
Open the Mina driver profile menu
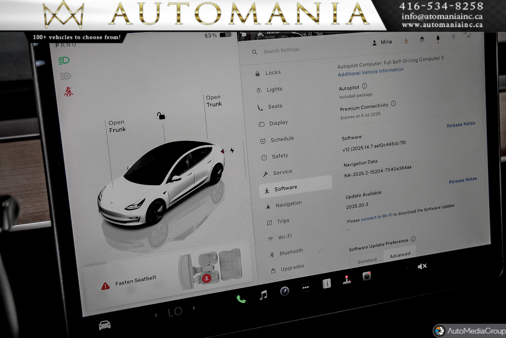click(382, 42)
